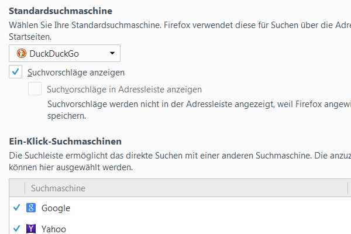Click the Yahoo search engine icon
Viewport: 351px width, 234px height.
[32, 229]
